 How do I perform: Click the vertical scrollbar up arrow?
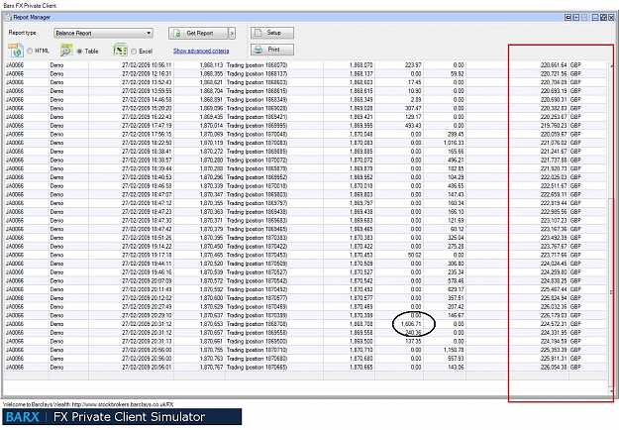[611, 65]
